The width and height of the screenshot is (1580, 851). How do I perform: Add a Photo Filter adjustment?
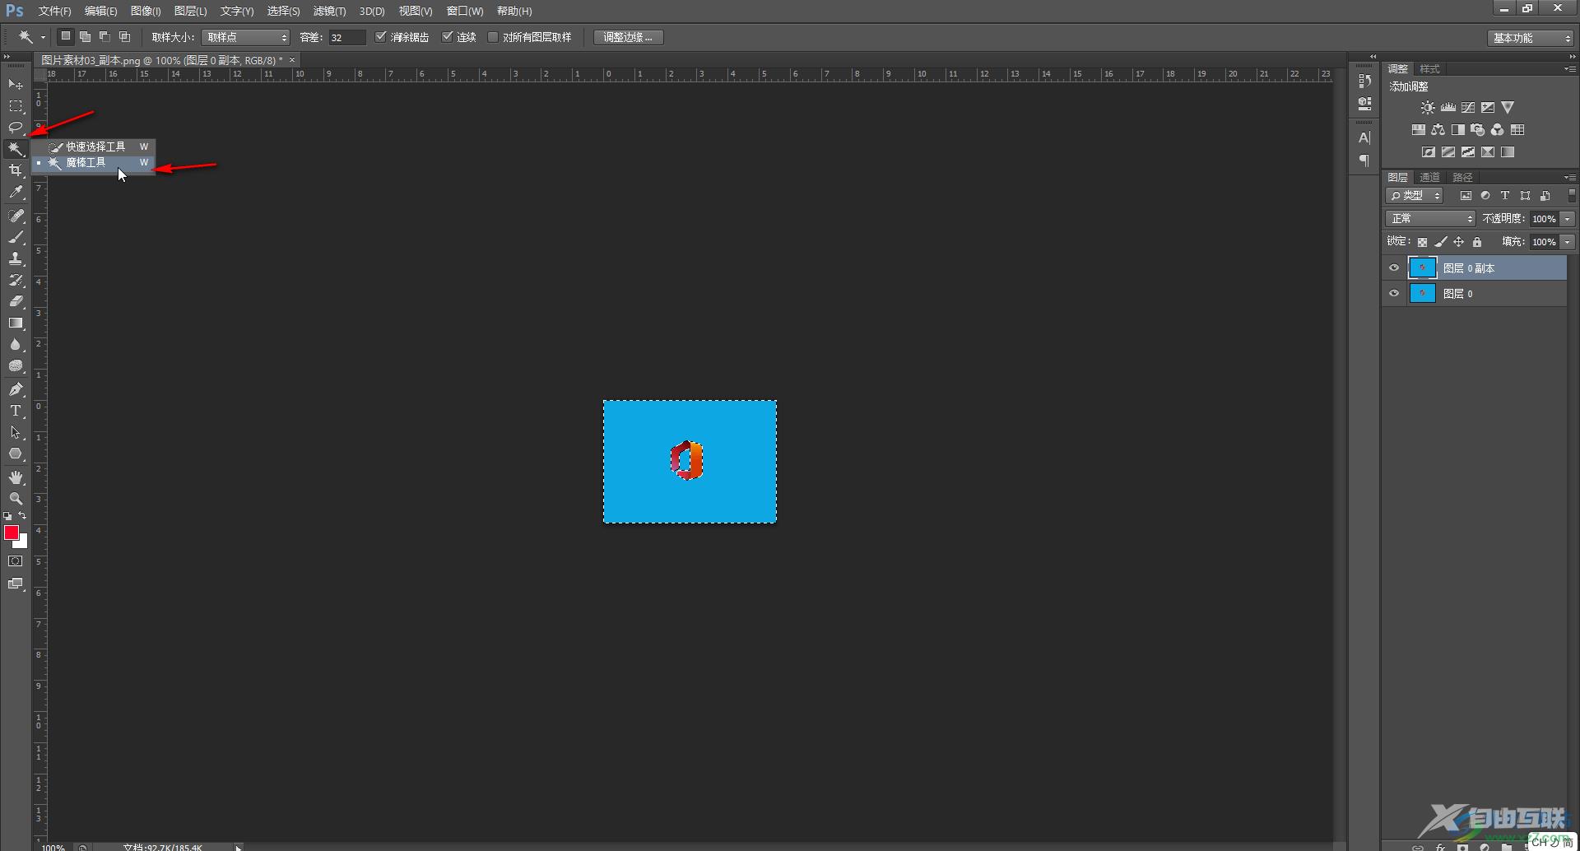[x=1478, y=130]
